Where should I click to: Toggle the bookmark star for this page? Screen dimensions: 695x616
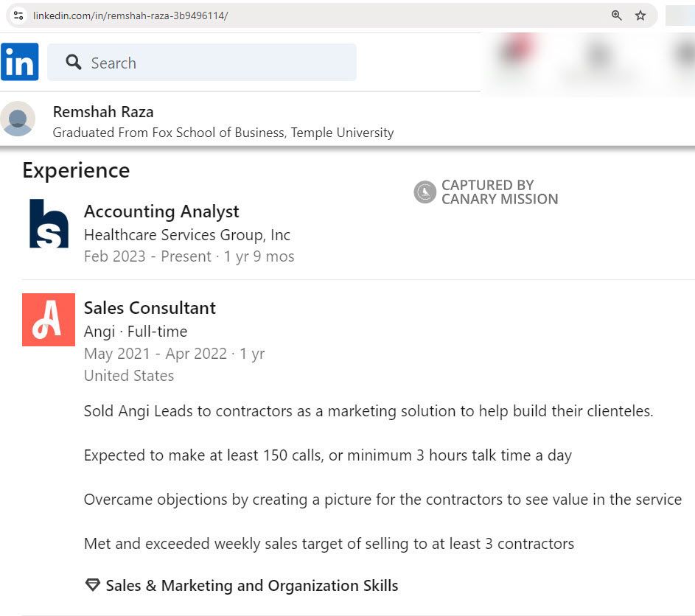click(640, 15)
